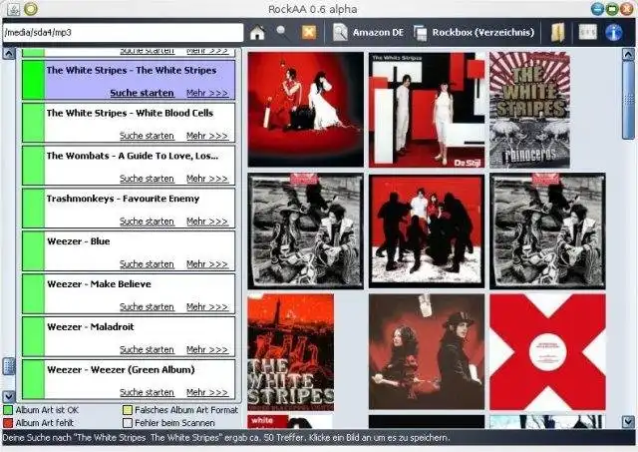
Task: Click white Fehler beim Scannen swatch
Action: tap(128, 423)
